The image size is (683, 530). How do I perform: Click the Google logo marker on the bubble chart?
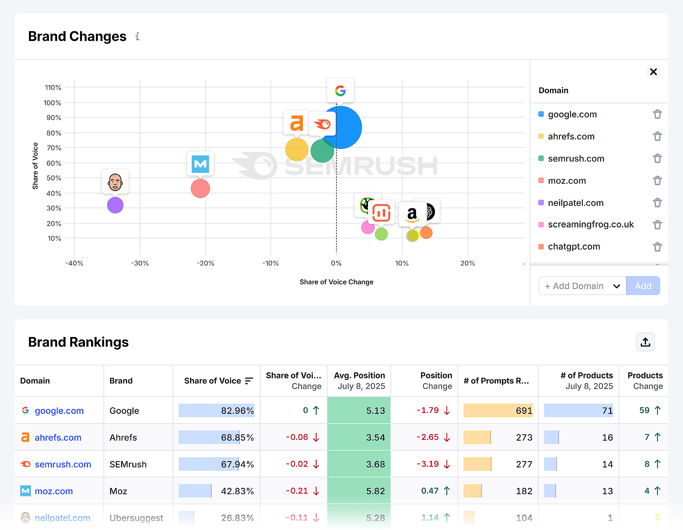(x=341, y=91)
